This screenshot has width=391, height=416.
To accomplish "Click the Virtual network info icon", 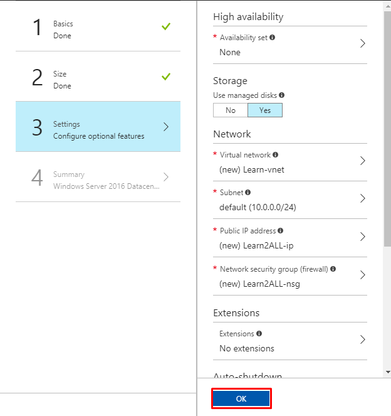I will pos(276,154).
